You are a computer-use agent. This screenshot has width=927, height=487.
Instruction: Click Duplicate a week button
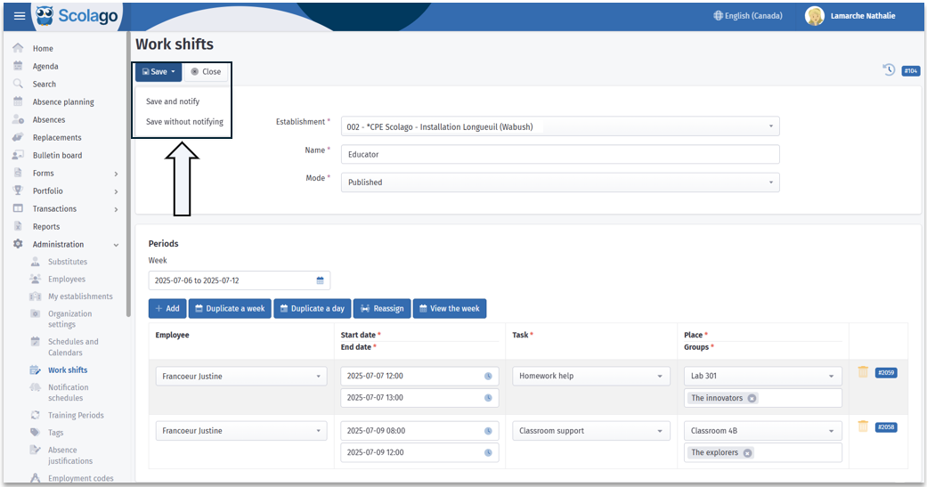[x=230, y=309]
